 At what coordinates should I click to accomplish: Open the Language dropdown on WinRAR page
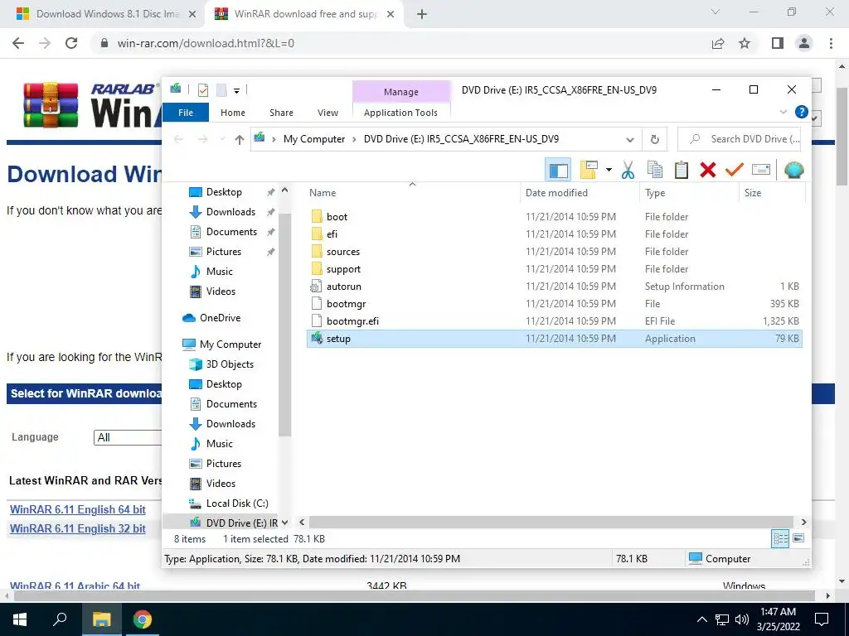click(128, 437)
